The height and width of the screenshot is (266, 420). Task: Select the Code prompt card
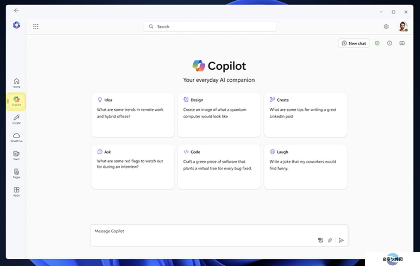(219, 167)
